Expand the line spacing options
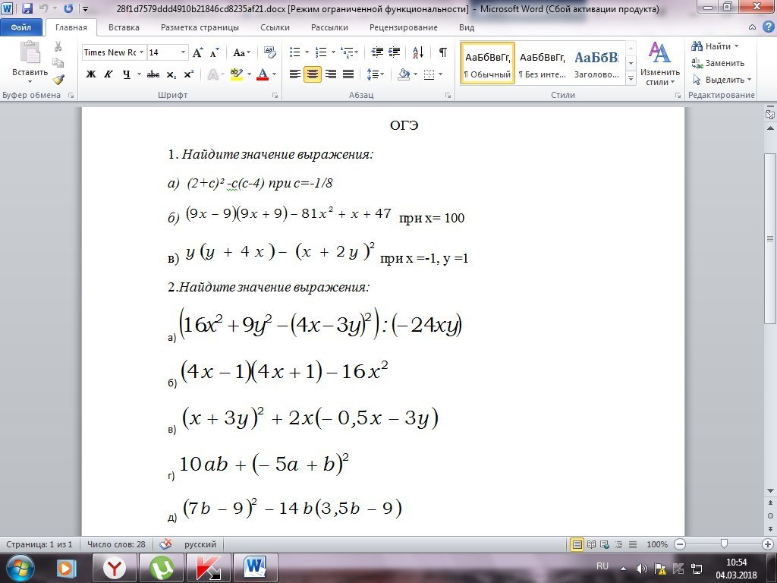 (x=383, y=74)
